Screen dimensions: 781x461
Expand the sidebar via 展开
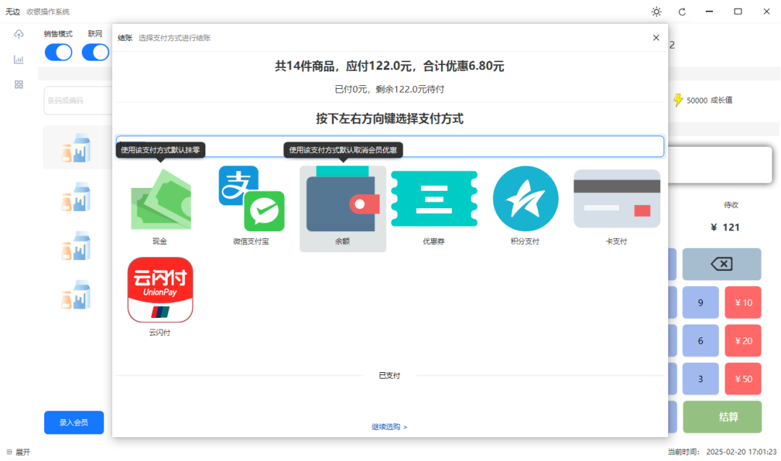pyautogui.click(x=18, y=452)
